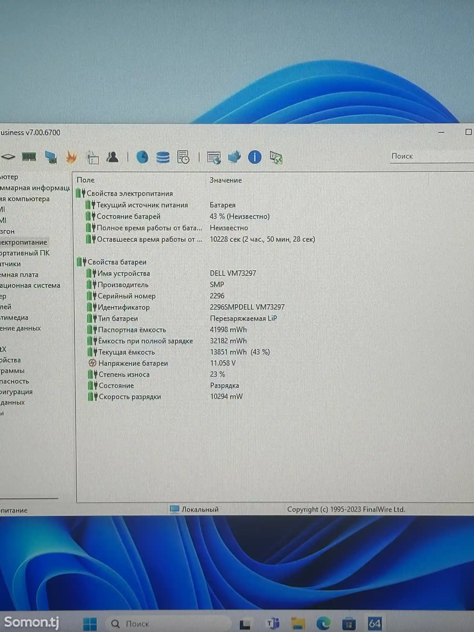Click the green RAM module toolbar icon

[29, 156]
